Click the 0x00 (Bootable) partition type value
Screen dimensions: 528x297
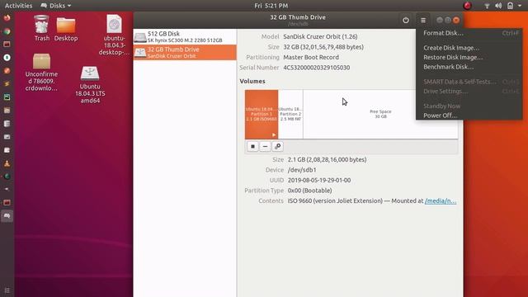click(310, 191)
